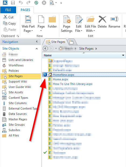Open the navigation history dropdown
The image size is (126, 167).
[x=56, y=49]
